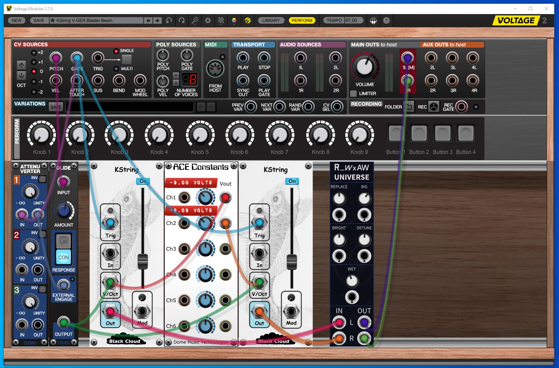This screenshot has width=559, height=368.
Task: Click the Universe REPLACE knob
Action: tap(339, 199)
